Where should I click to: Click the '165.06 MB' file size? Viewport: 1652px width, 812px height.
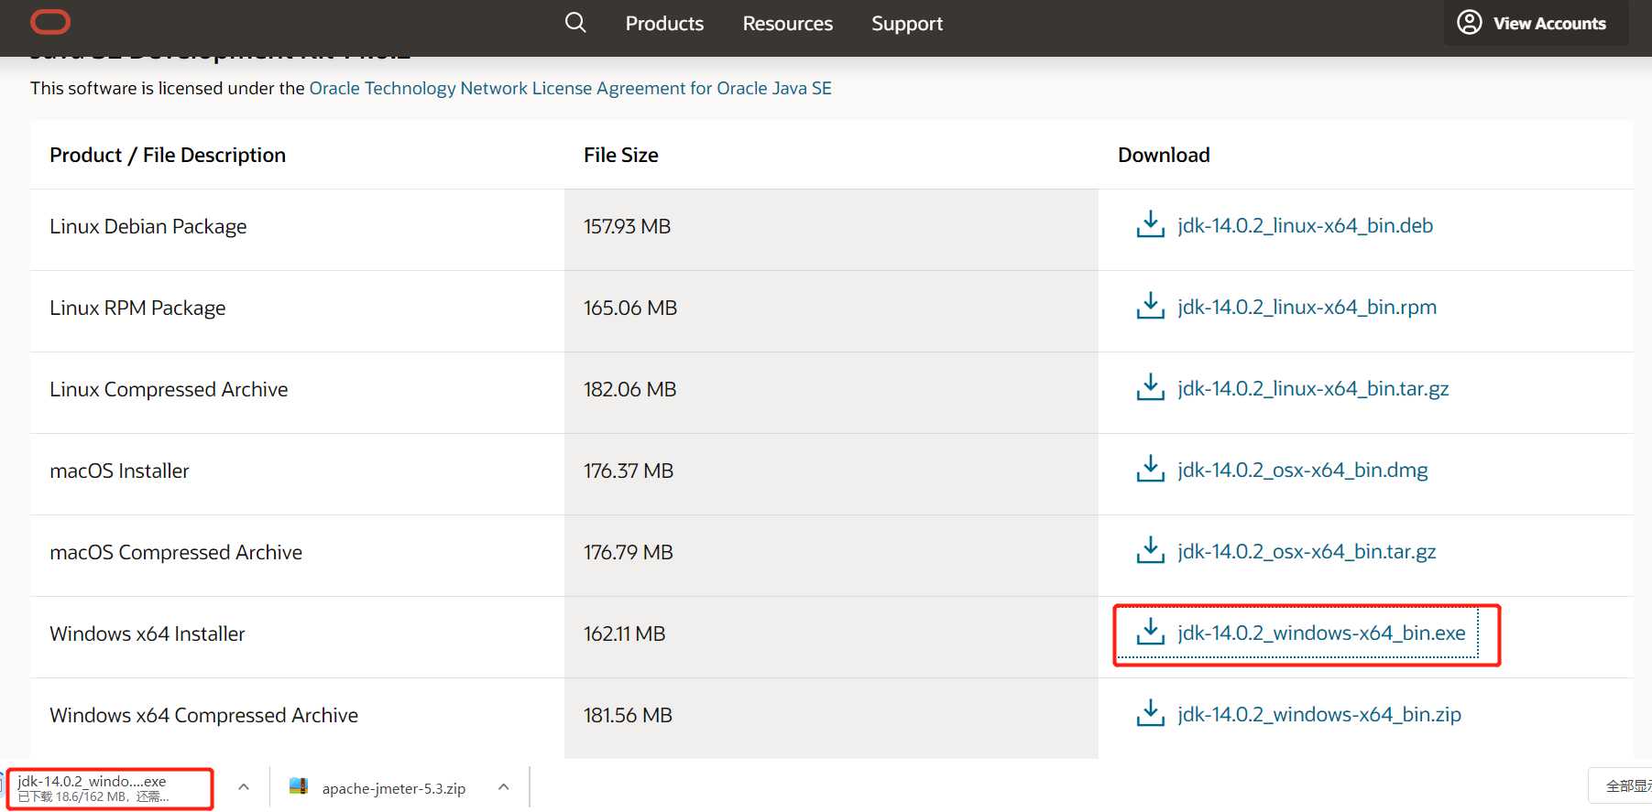click(630, 308)
